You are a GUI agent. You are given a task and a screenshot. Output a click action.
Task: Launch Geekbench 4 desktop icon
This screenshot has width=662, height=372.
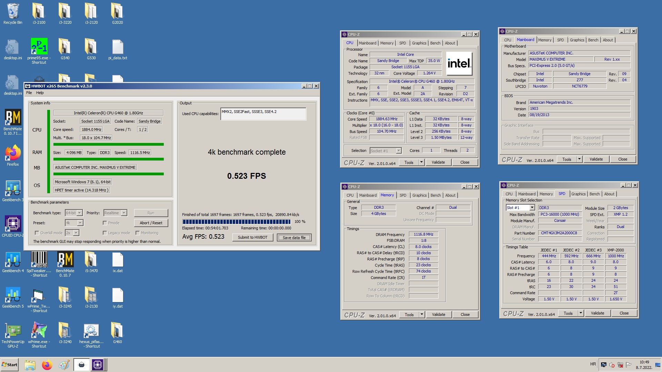tap(13, 262)
